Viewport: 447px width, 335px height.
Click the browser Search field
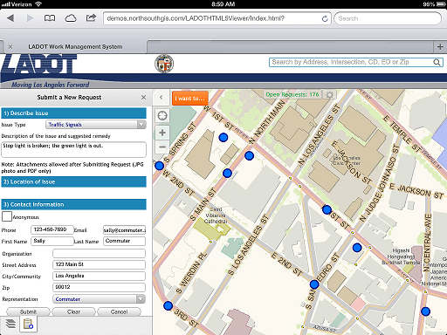coord(388,18)
